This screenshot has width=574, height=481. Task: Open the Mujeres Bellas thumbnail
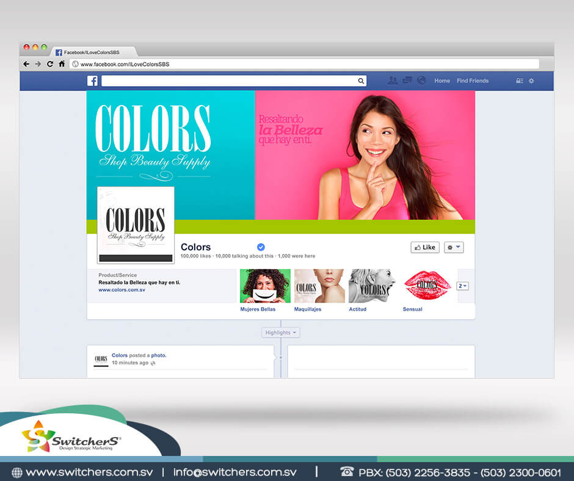(265, 286)
